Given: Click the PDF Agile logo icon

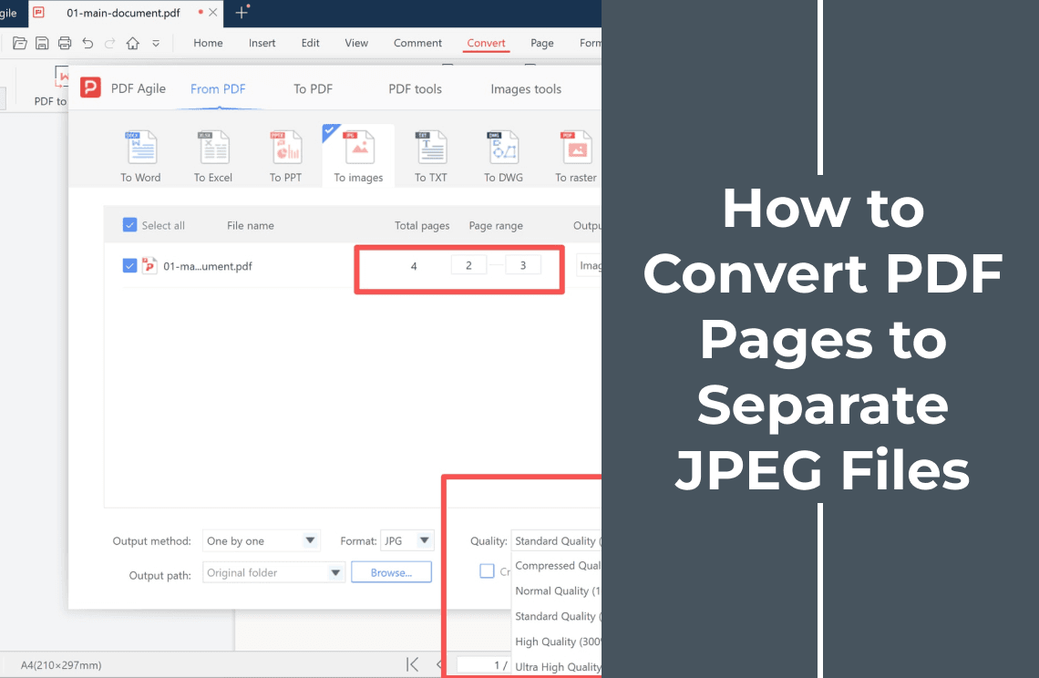Looking at the screenshot, I should 90,87.
